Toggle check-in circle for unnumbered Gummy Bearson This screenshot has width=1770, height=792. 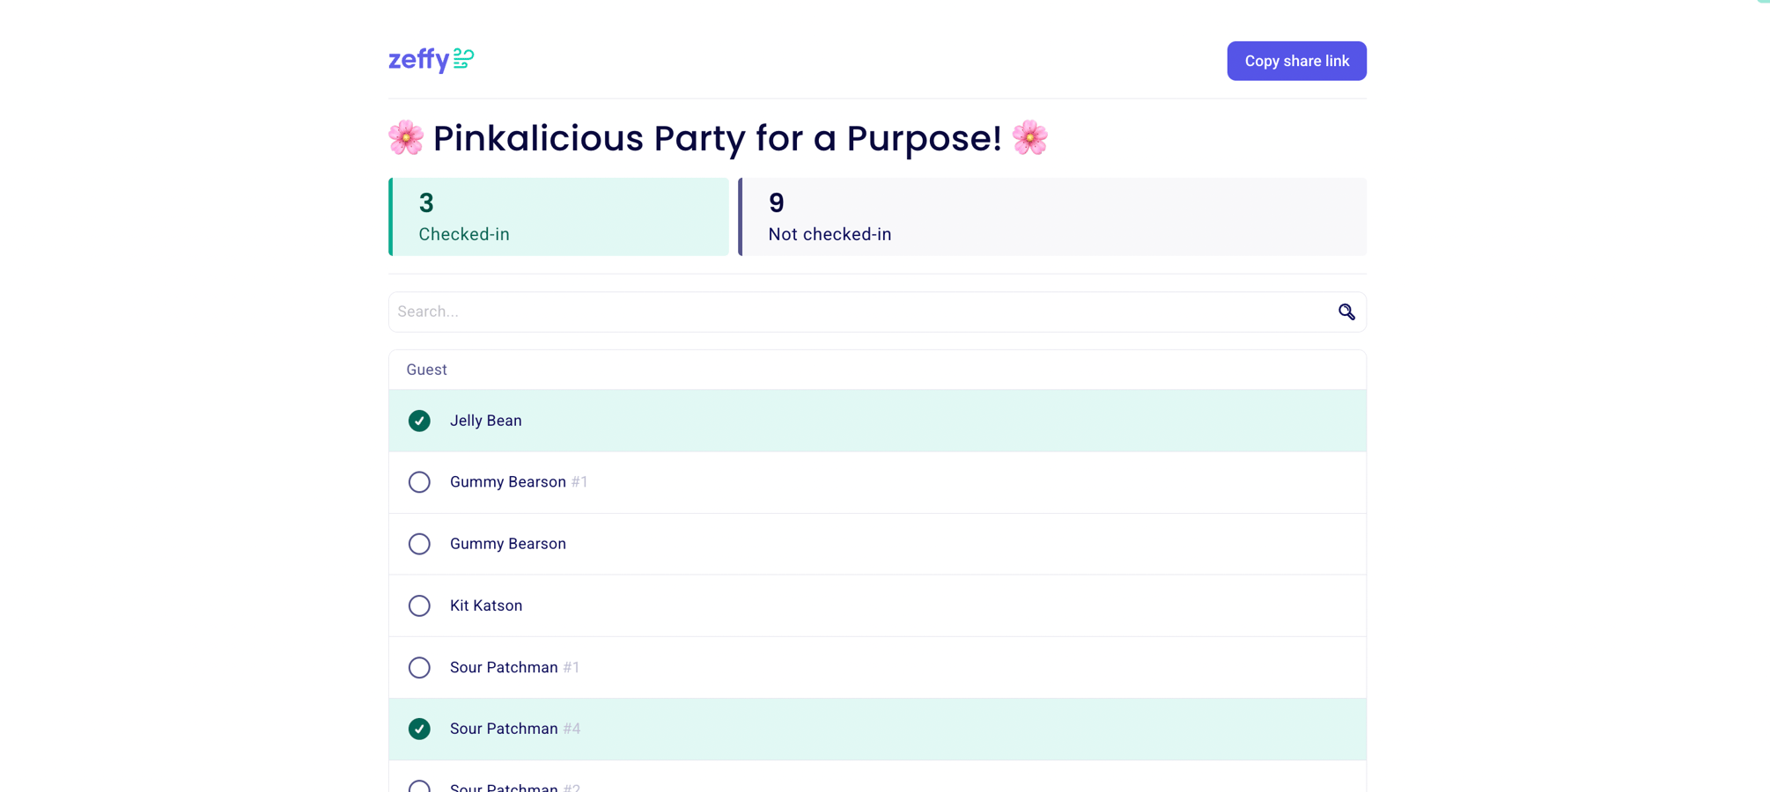pyautogui.click(x=419, y=544)
